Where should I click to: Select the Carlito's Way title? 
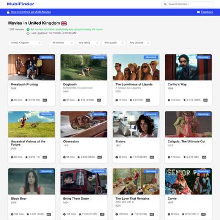click(x=177, y=84)
